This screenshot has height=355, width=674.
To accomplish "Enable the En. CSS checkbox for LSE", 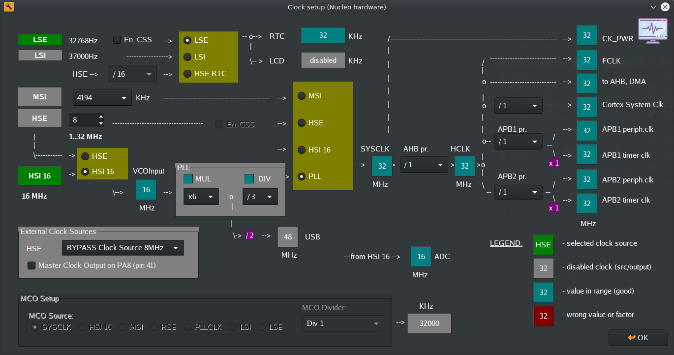I will (x=117, y=39).
